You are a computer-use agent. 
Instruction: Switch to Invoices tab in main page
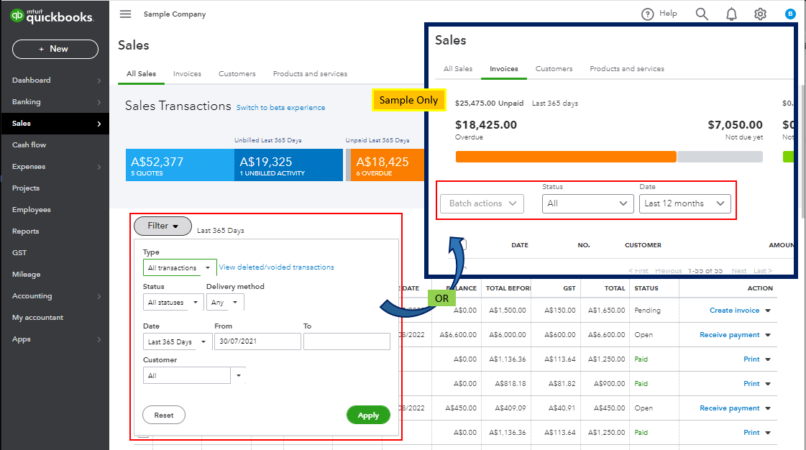pyautogui.click(x=187, y=73)
